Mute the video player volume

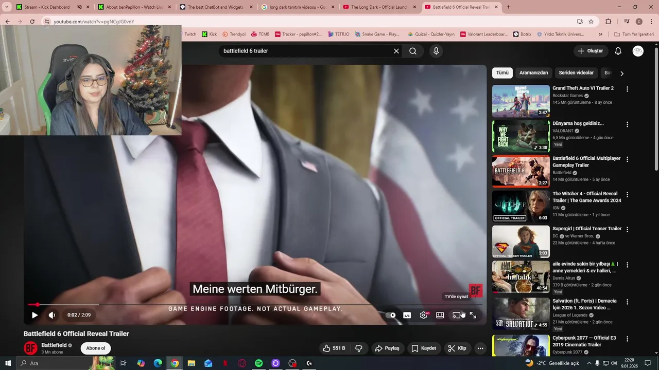[51, 315]
